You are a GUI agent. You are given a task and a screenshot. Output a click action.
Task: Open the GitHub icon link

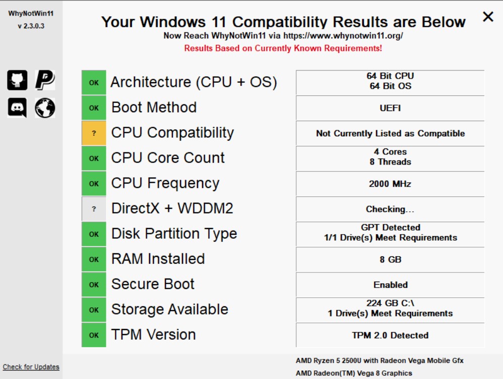(17, 80)
